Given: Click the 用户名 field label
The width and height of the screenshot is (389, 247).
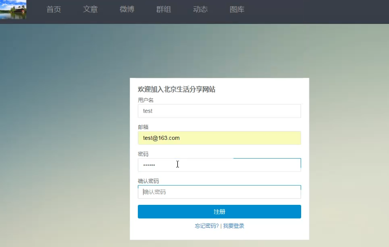Looking at the screenshot, I should point(146,100).
